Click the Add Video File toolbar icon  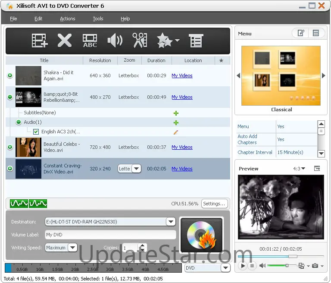click(40, 41)
